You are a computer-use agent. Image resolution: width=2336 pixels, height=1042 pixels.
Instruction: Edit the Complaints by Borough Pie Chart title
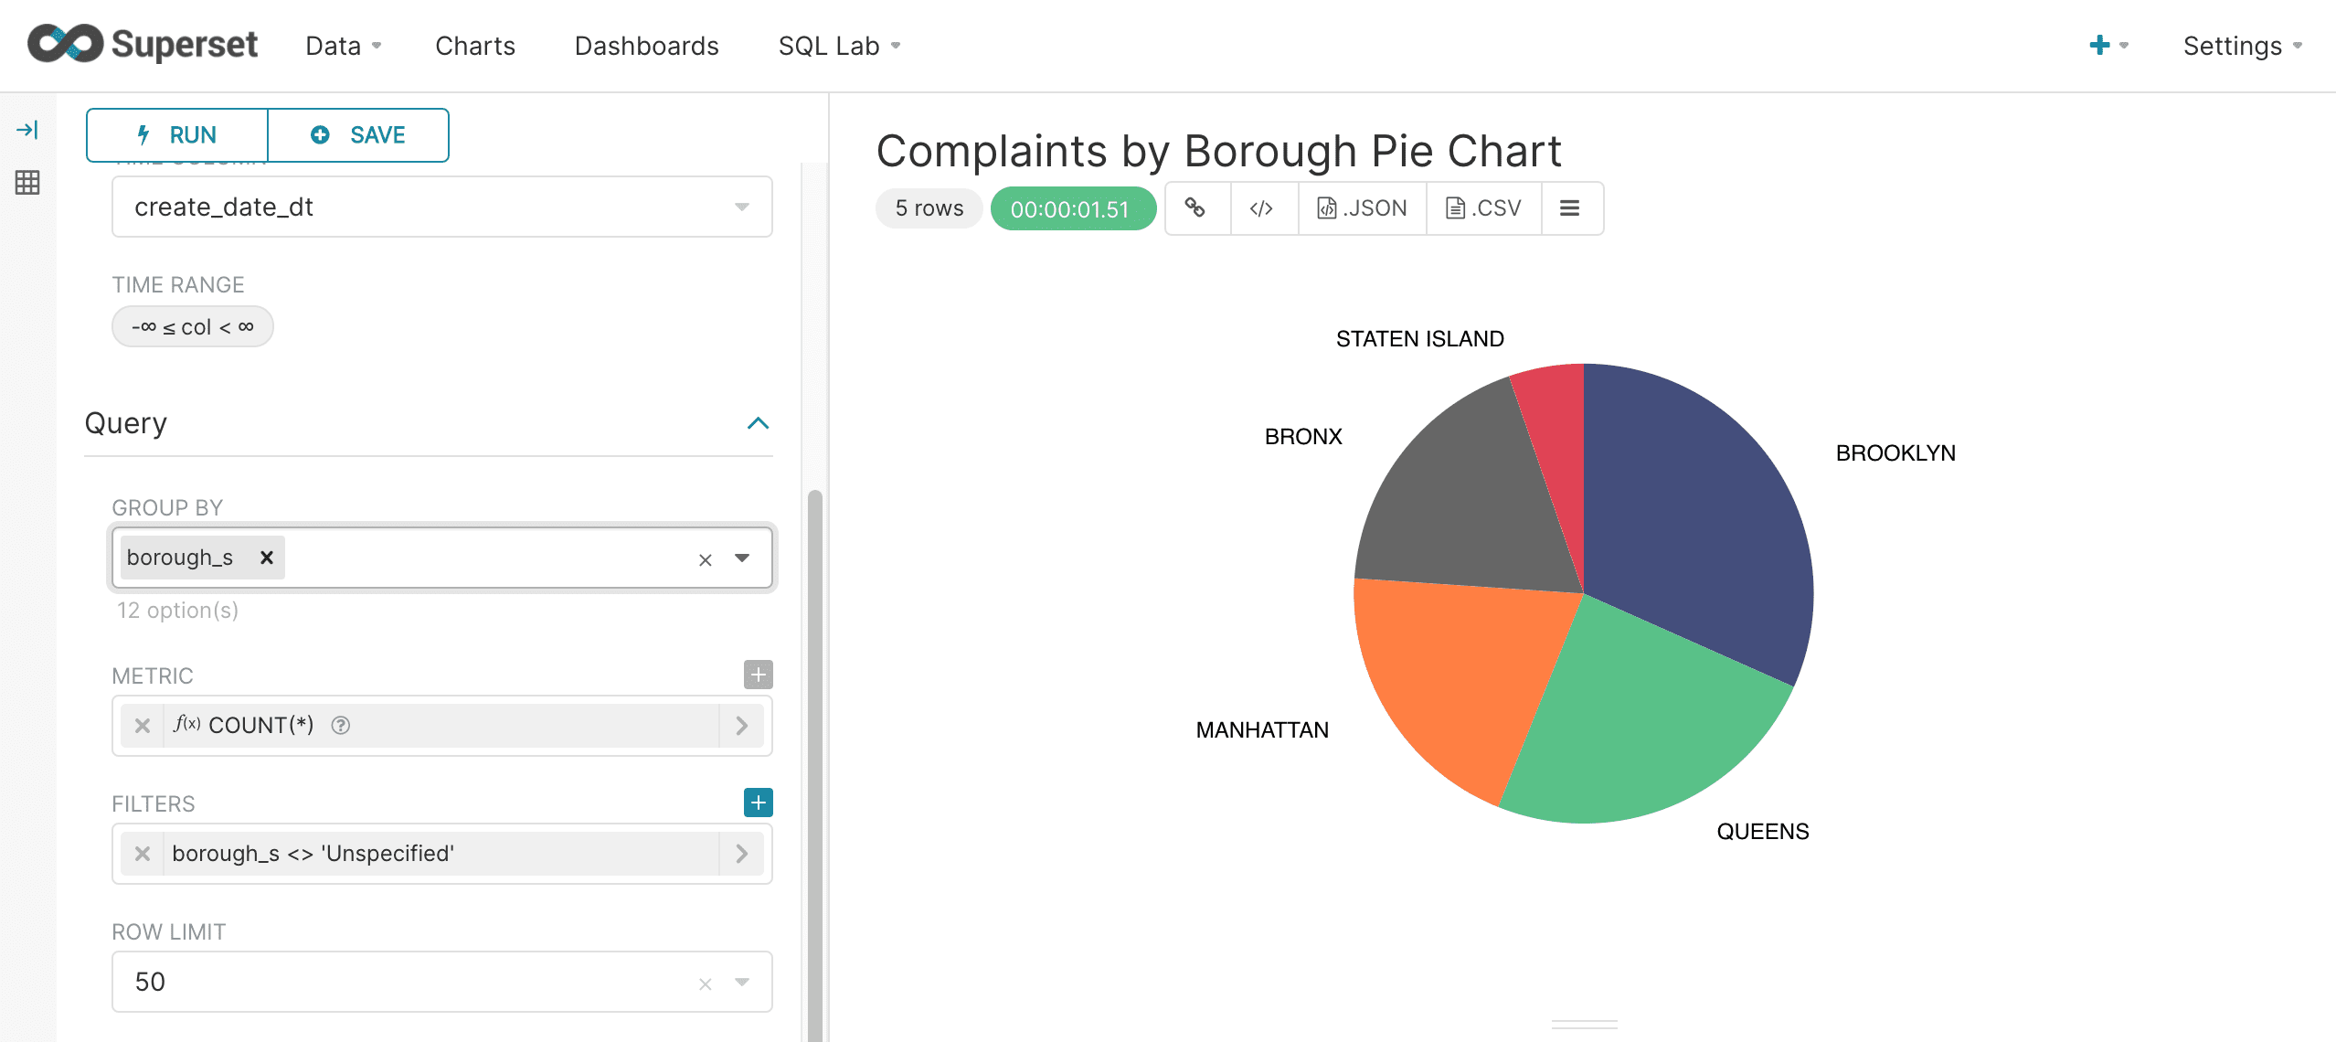(1219, 151)
